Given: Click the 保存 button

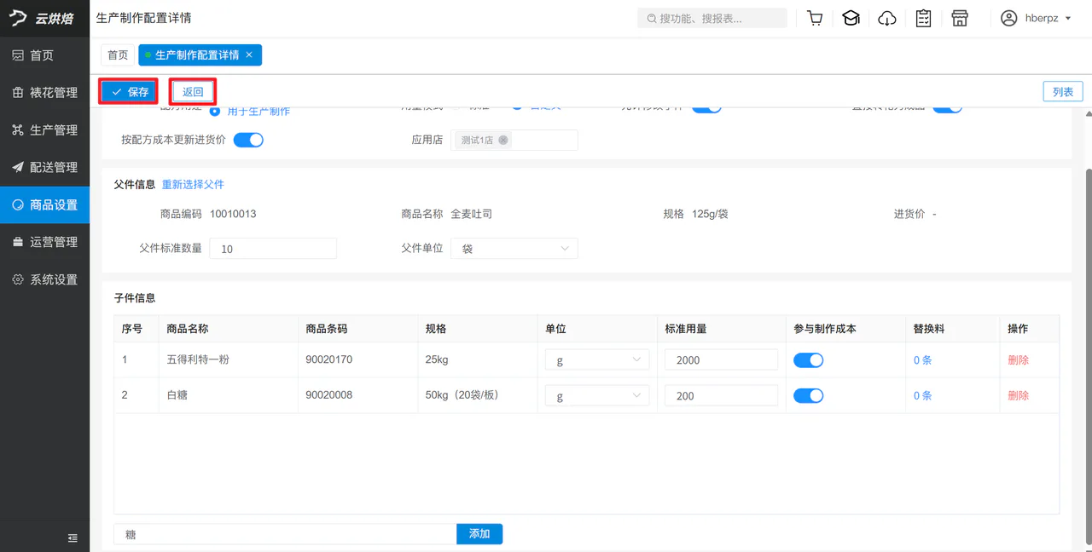Looking at the screenshot, I should pos(130,92).
